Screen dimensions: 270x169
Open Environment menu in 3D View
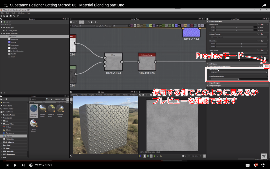(109, 95)
